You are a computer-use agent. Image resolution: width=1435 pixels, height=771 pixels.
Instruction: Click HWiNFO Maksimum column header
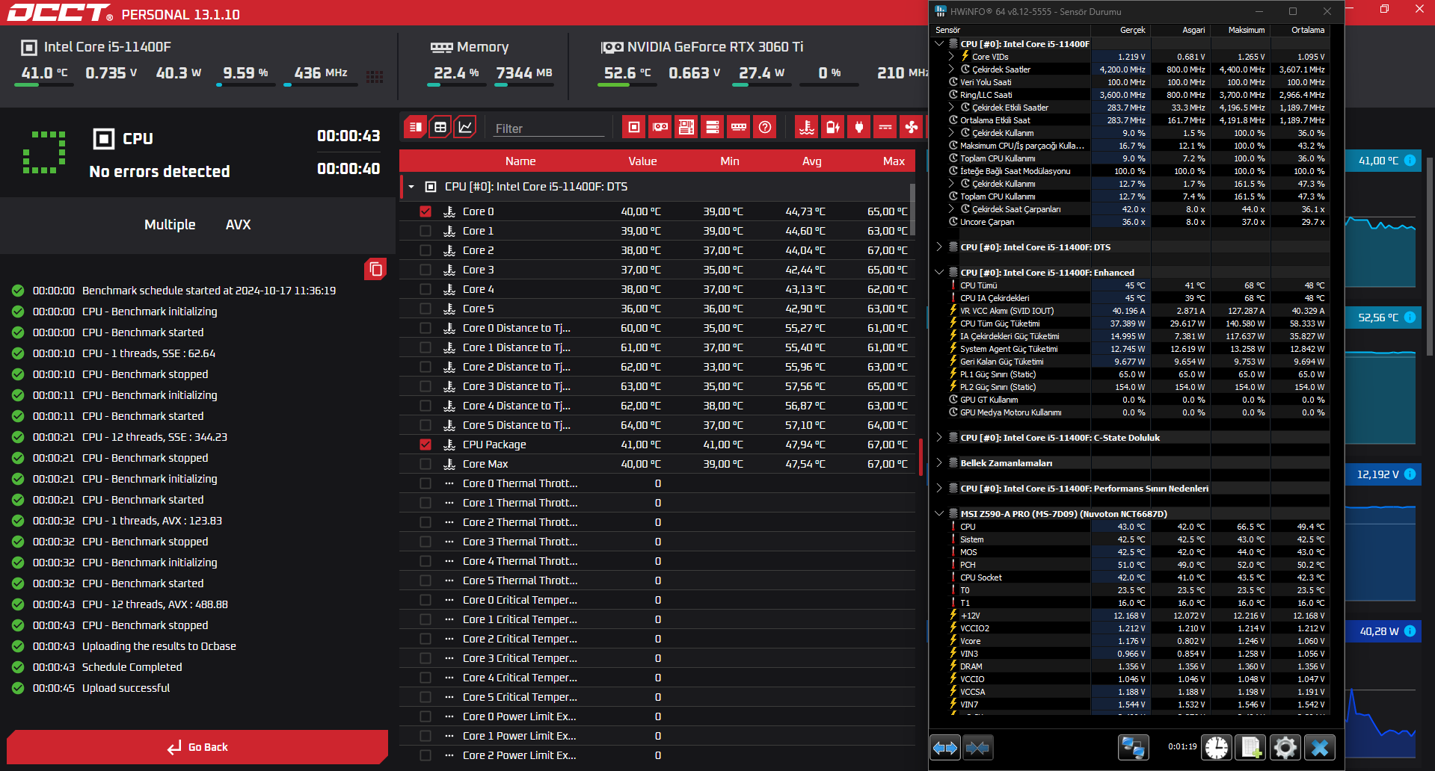pos(1241,30)
